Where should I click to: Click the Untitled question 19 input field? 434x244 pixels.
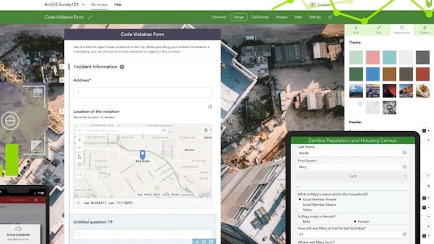(x=142, y=234)
